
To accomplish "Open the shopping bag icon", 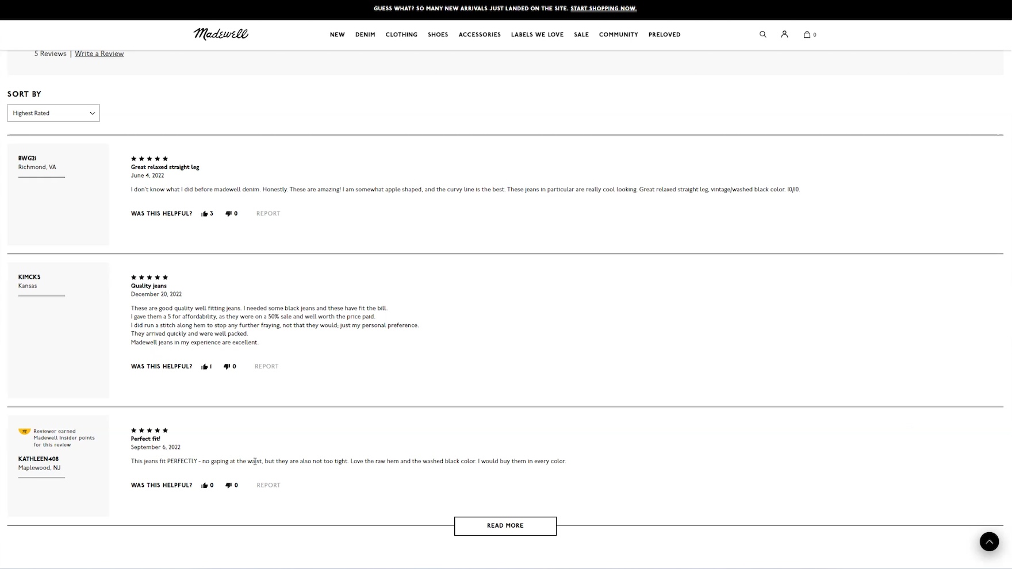I will (807, 34).
